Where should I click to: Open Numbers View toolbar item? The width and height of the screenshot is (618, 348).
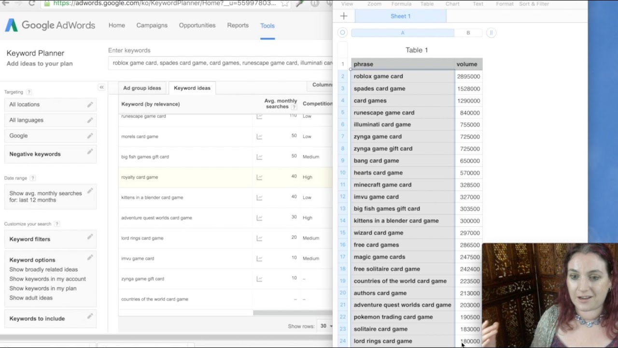[347, 3]
